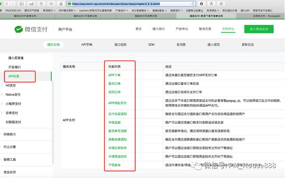
Task: Expand the ERP相关资料 bookmarks folder
Action: pyautogui.click(x=67, y=11)
